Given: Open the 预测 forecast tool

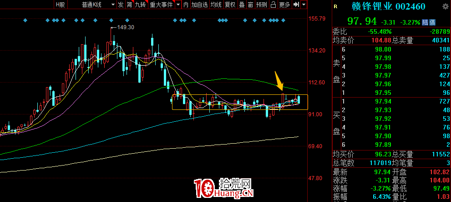Looking at the screenshot, I should 262,5.
